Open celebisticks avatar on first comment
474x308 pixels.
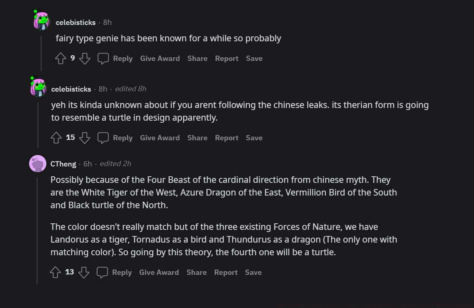tap(41, 20)
